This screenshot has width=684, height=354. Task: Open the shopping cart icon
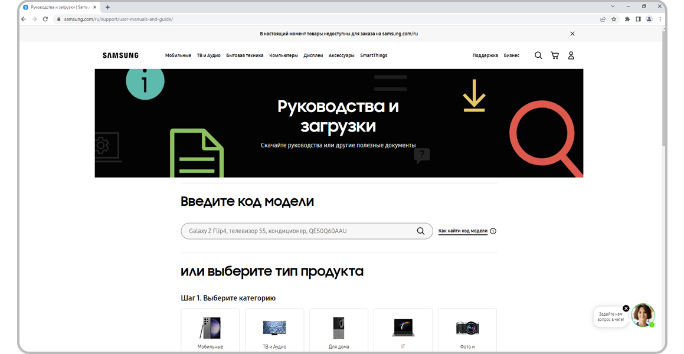[555, 55]
